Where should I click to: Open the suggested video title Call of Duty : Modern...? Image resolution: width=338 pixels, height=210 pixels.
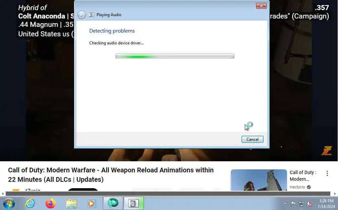coord(303,176)
